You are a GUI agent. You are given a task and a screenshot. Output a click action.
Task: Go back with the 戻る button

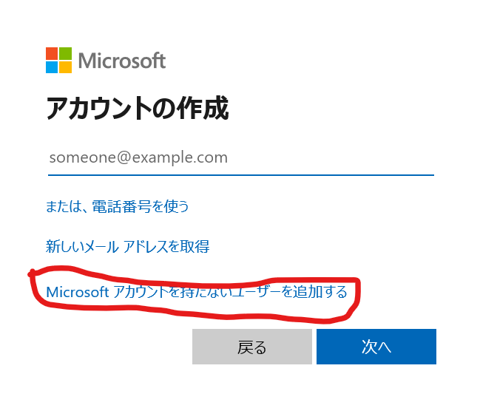pyautogui.click(x=252, y=347)
